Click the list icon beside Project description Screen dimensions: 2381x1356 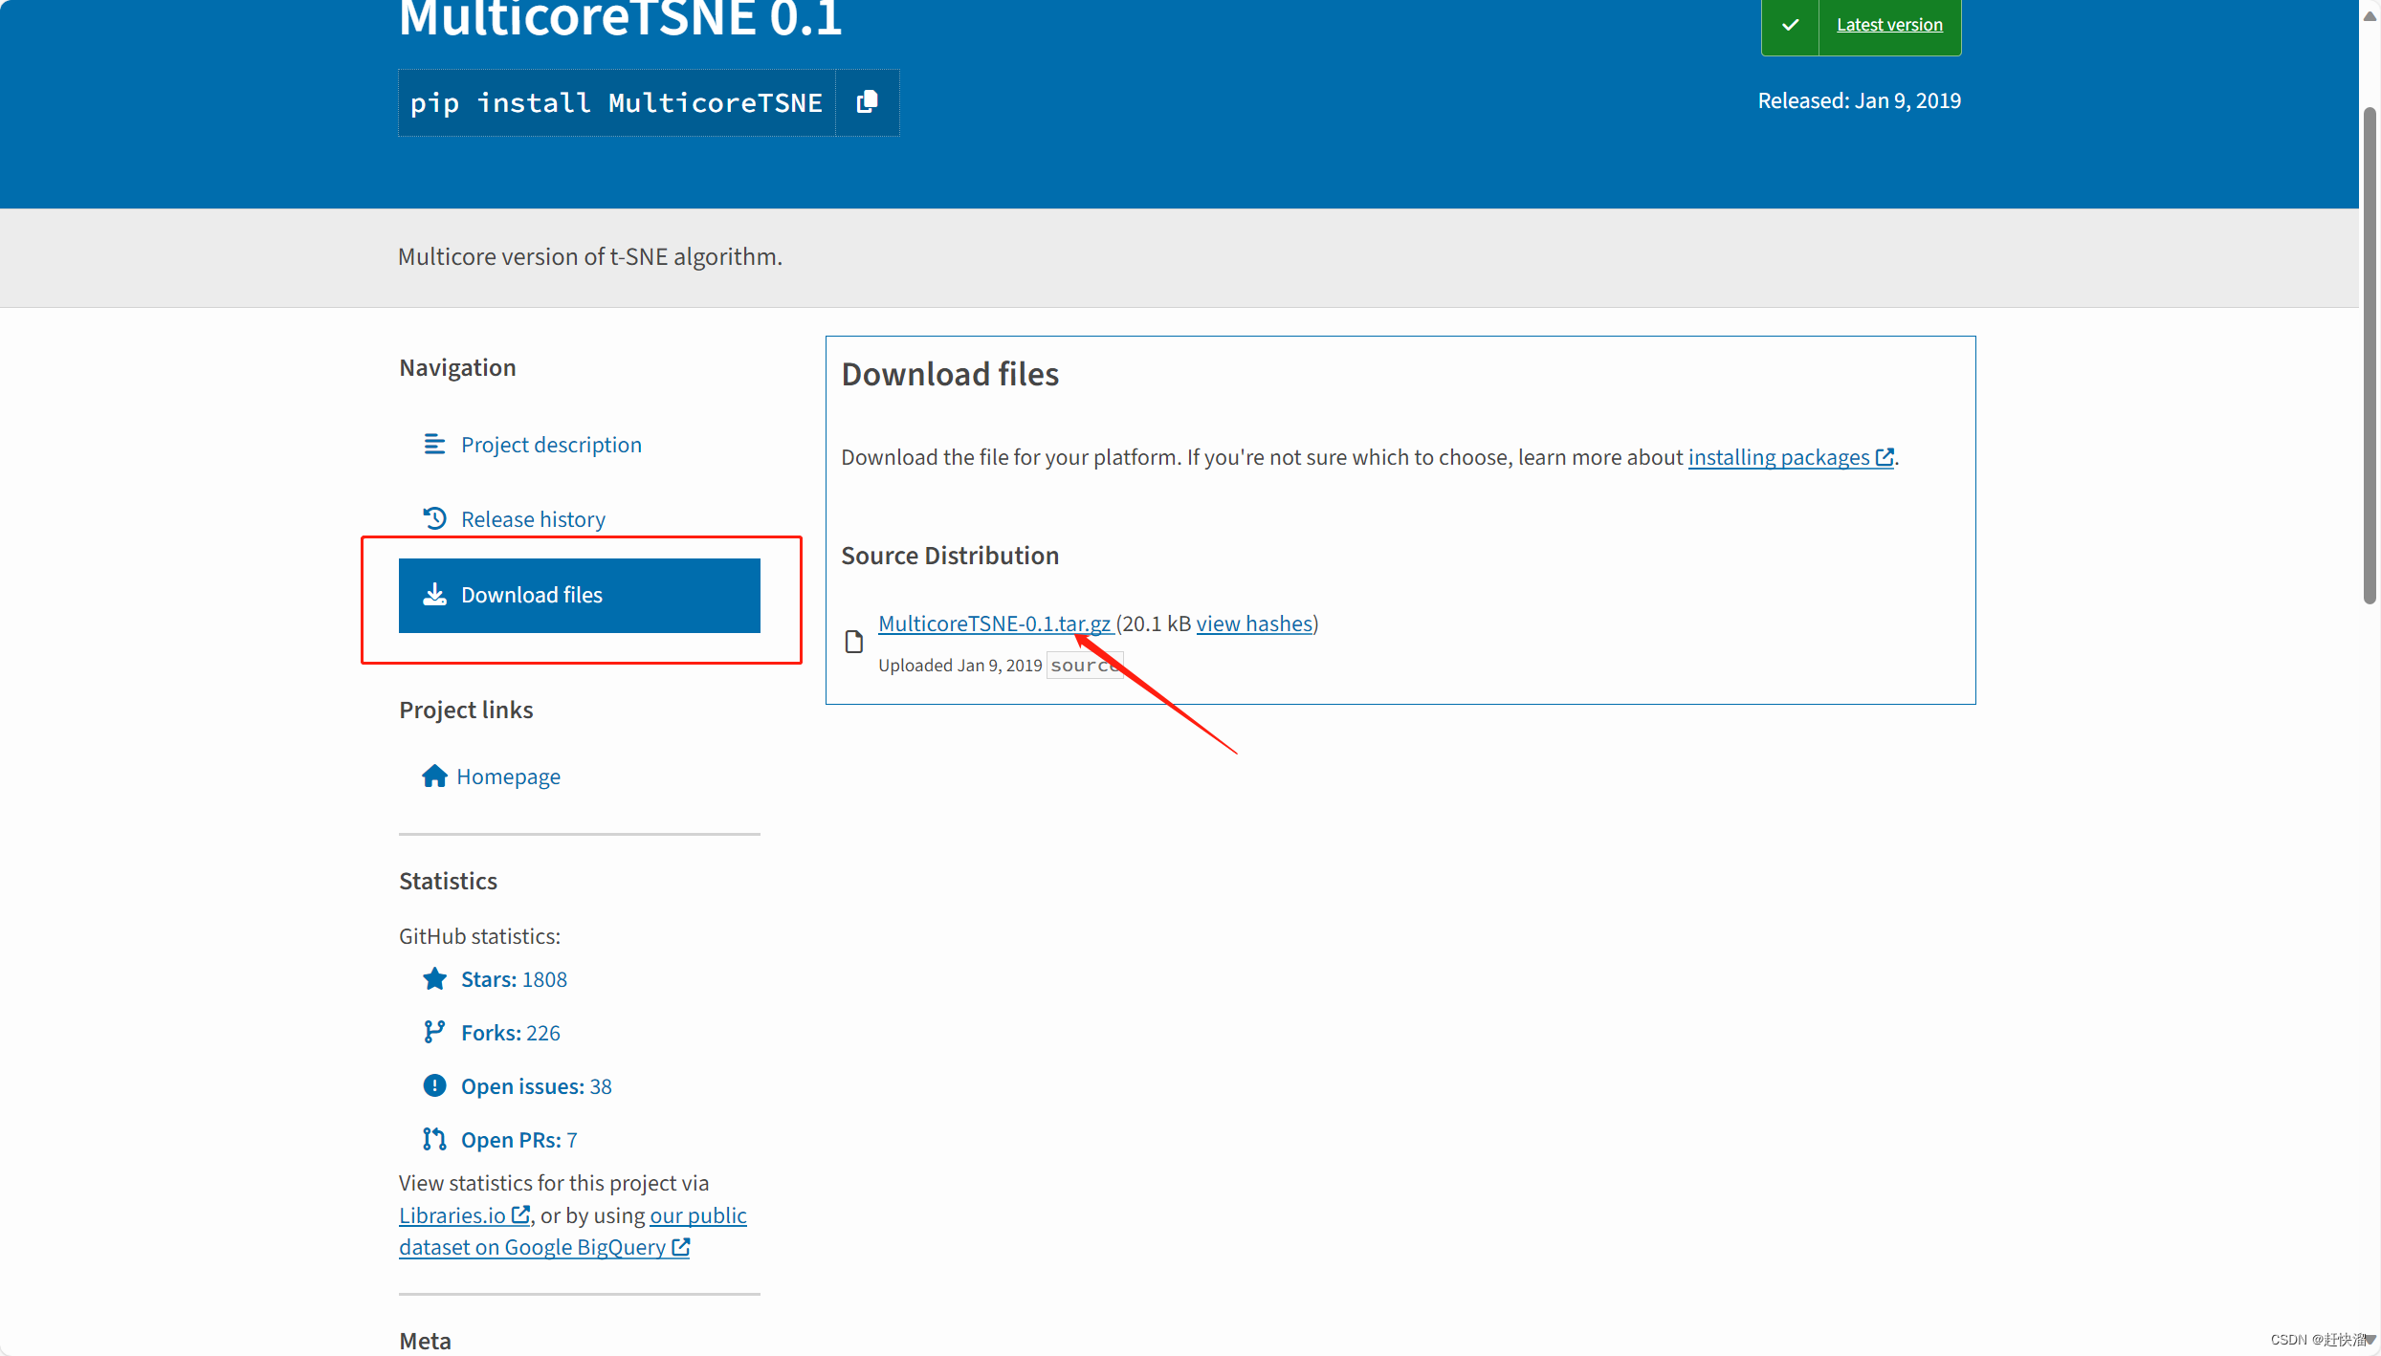point(435,444)
